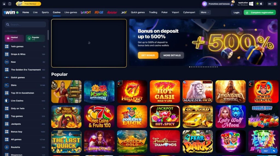The image size is (280, 156).
Task: Click the Promotions and bonuses icon
Action: click(205, 4)
